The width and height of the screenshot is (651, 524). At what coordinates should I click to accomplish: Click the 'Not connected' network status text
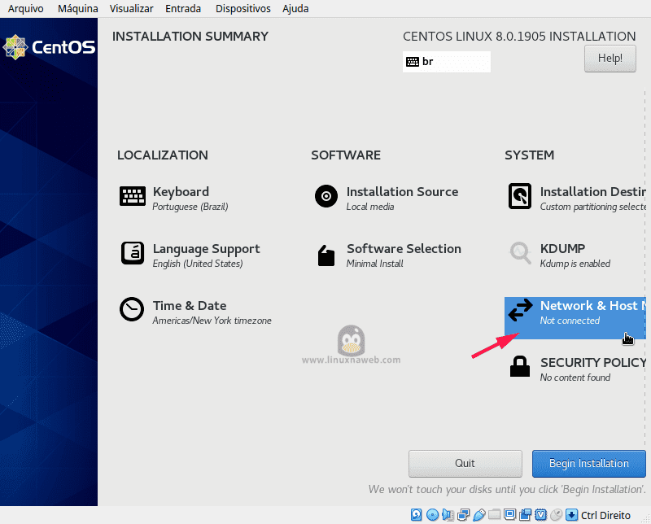click(x=570, y=320)
